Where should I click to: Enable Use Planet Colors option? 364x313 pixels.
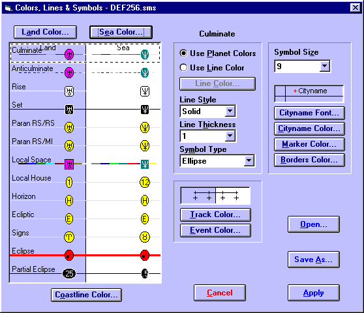(183, 53)
